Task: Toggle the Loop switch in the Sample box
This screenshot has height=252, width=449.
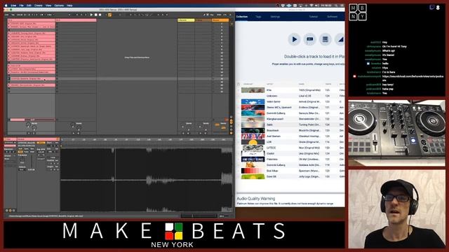Action: point(53,157)
